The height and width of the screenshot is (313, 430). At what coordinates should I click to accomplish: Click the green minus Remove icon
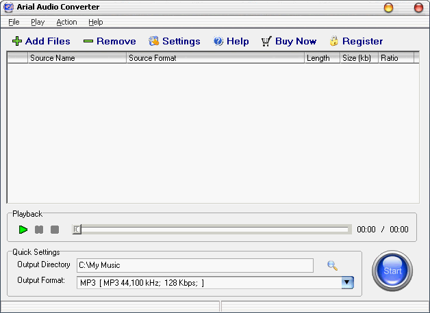pyautogui.click(x=88, y=41)
